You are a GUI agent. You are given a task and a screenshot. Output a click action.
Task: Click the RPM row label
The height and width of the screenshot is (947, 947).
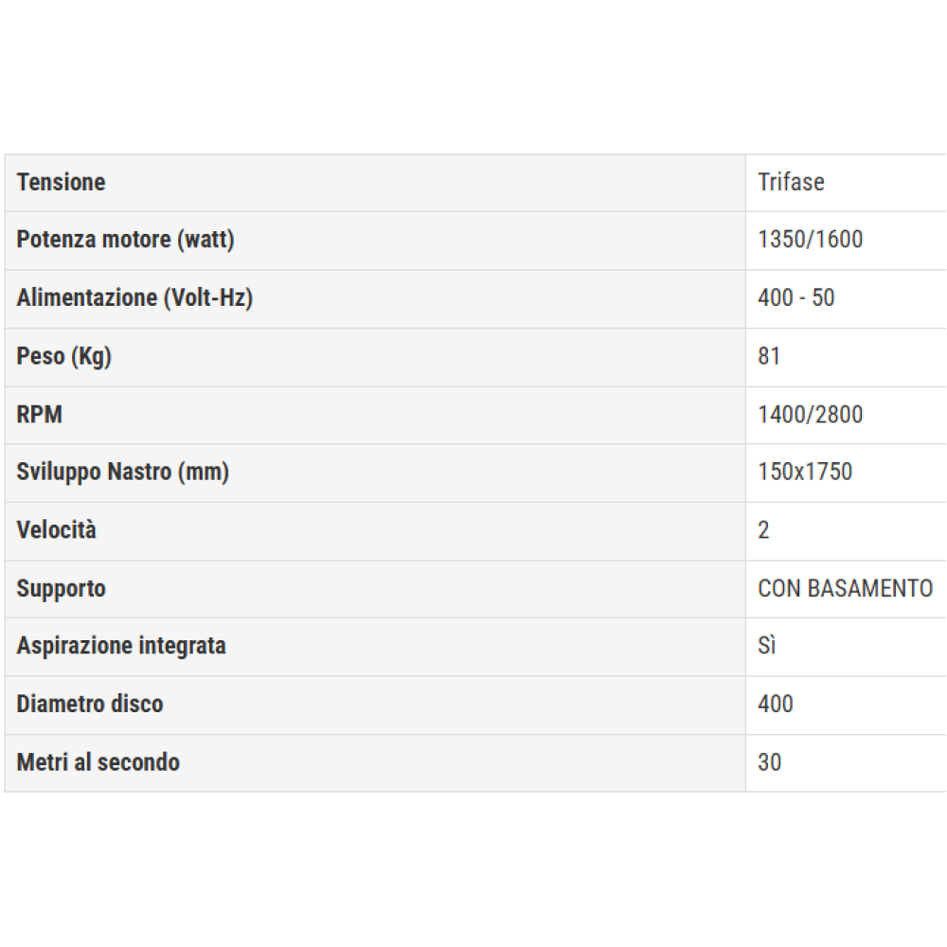(x=39, y=415)
